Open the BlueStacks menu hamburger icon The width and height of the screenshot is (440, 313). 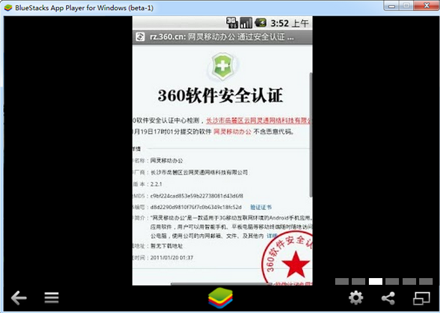coord(51,298)
